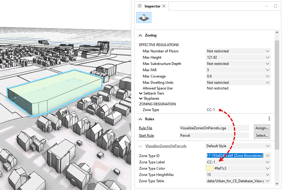Open the Max FAR dropdown
This screenshot has width=284, height=190.
click(267, 70)
